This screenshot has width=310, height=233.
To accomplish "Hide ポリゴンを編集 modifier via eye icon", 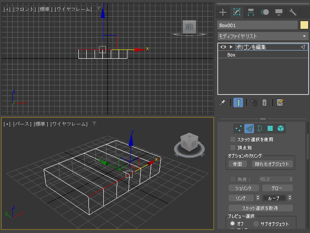I will tap(223, 47).
